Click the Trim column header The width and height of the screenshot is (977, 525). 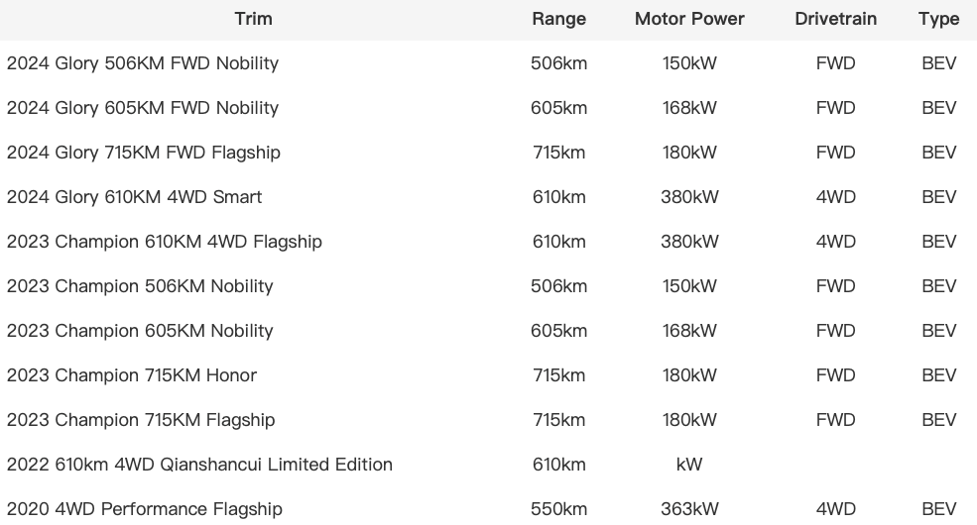click(253, 19)
